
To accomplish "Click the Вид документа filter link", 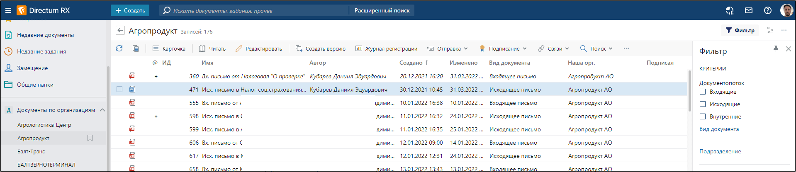I will tap(719, 129).
